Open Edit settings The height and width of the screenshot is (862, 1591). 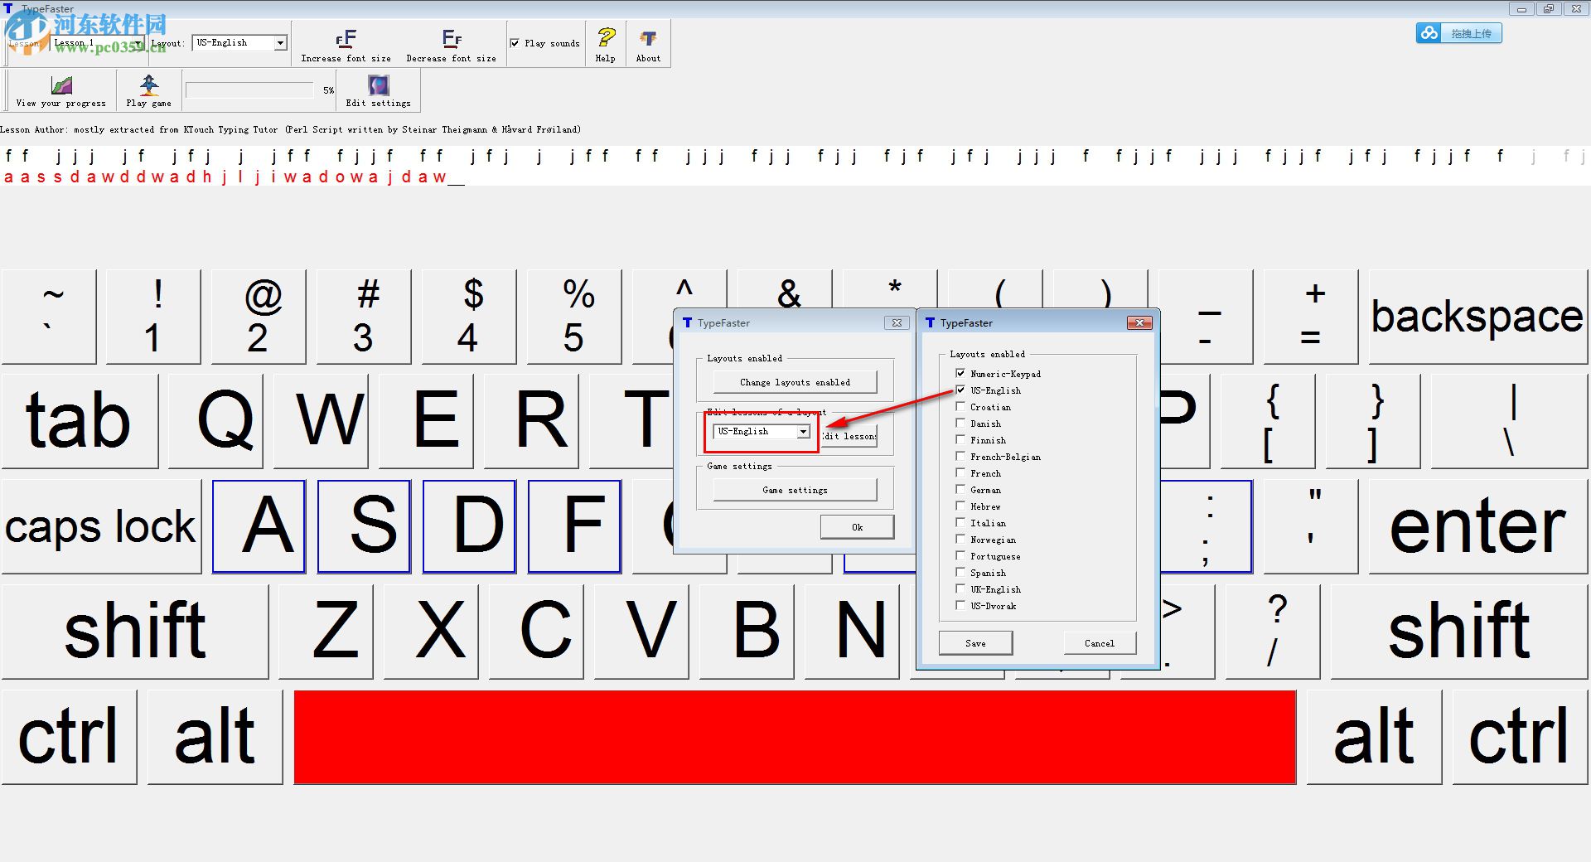pos(378,90)
